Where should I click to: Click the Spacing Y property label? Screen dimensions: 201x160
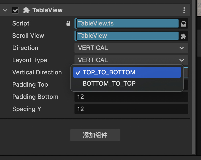pyautogui.click(x=27, y=109)
